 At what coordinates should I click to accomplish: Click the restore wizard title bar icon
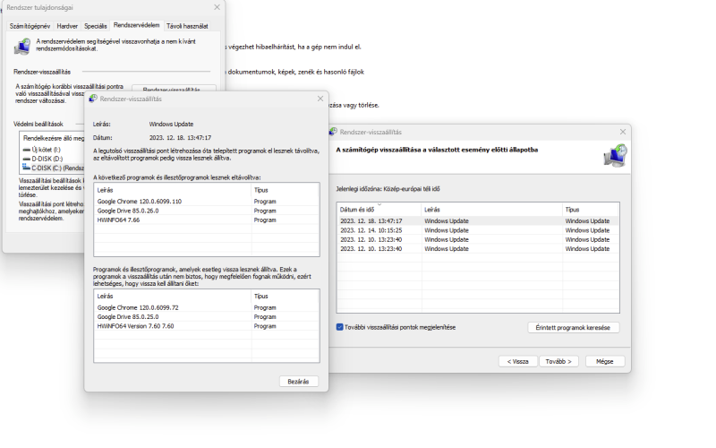coord(333,132)
